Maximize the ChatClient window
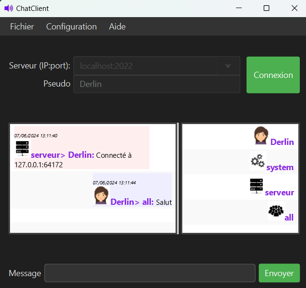 click(x=267, y=8)
